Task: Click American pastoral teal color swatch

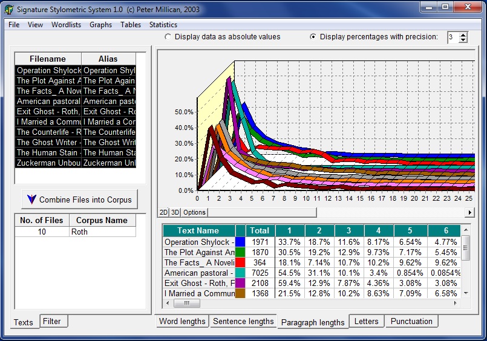Action: coord(240,273)
